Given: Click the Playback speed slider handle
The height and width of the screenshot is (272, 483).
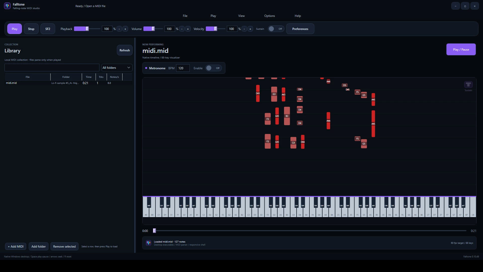Looking at the screenshot, I should pos(87,29).
